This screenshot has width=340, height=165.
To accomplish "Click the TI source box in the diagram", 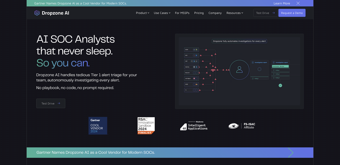I will click(192, 90).
